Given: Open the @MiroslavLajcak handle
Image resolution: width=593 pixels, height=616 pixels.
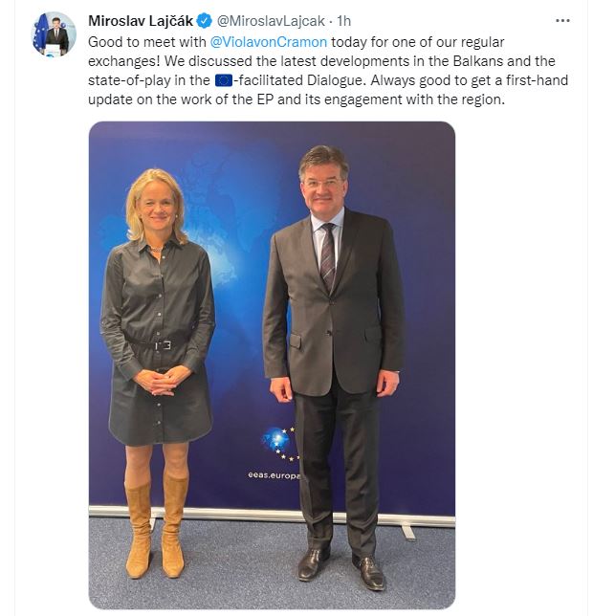Looking at the screenshot, I should [x=271, y=21].
